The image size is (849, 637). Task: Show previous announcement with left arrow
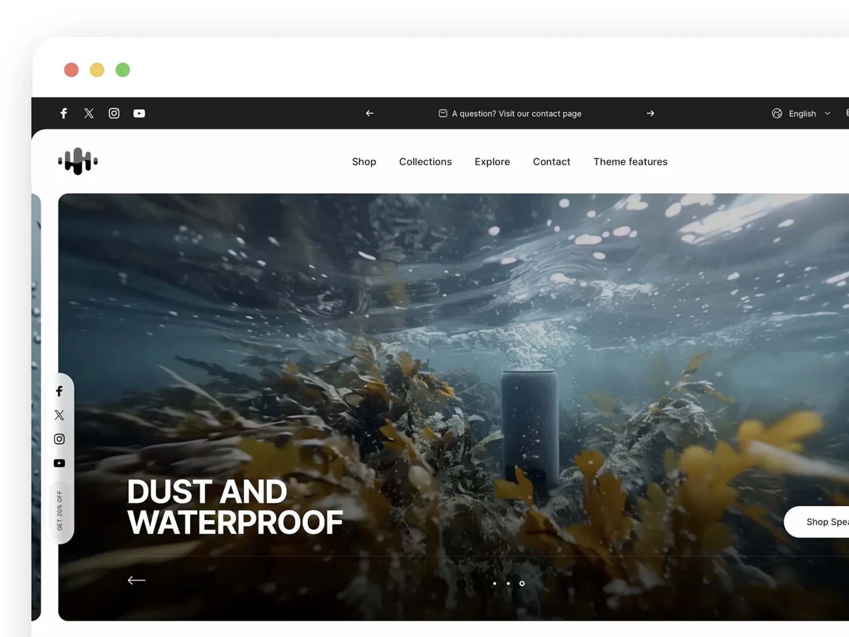pyautogui.click(x=370, y=113)
